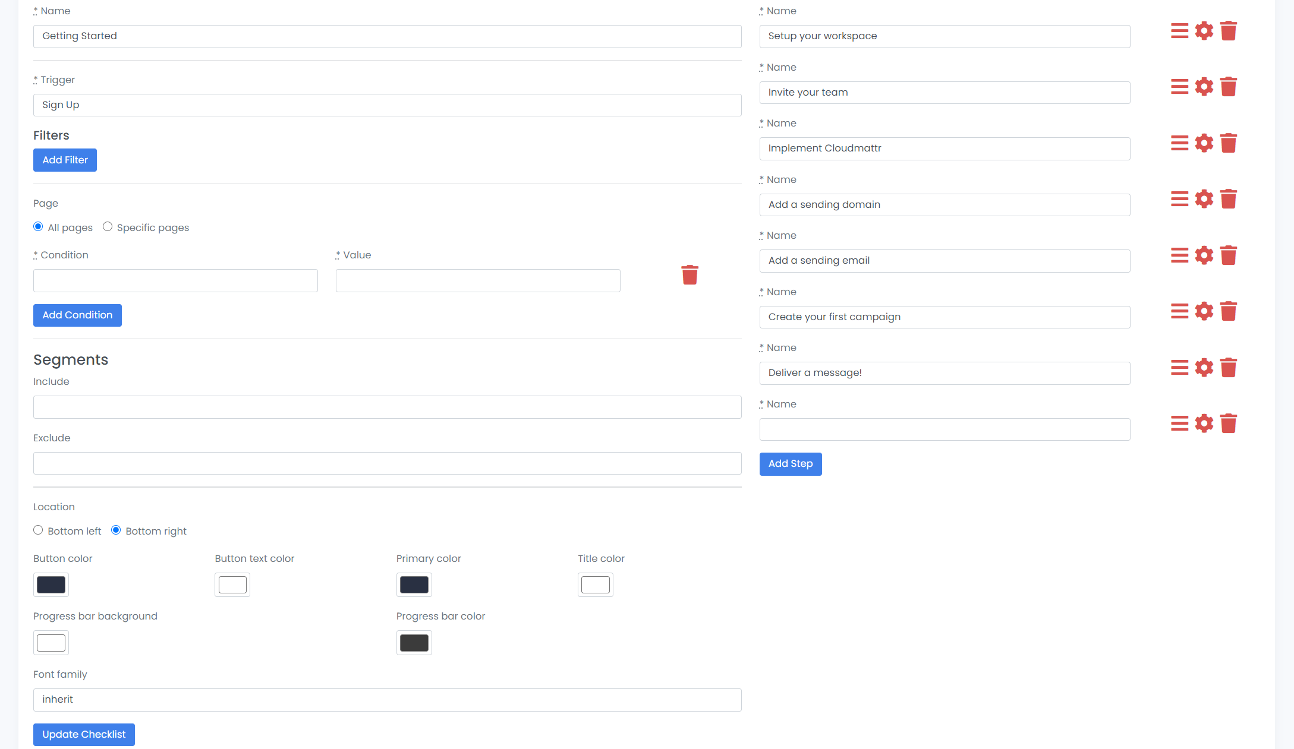Open the Progress bar background swatch
The image size is (1294, 749).
51,643
